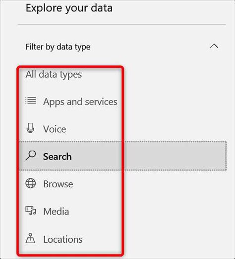Click the divider line under Explore your data

122,24
